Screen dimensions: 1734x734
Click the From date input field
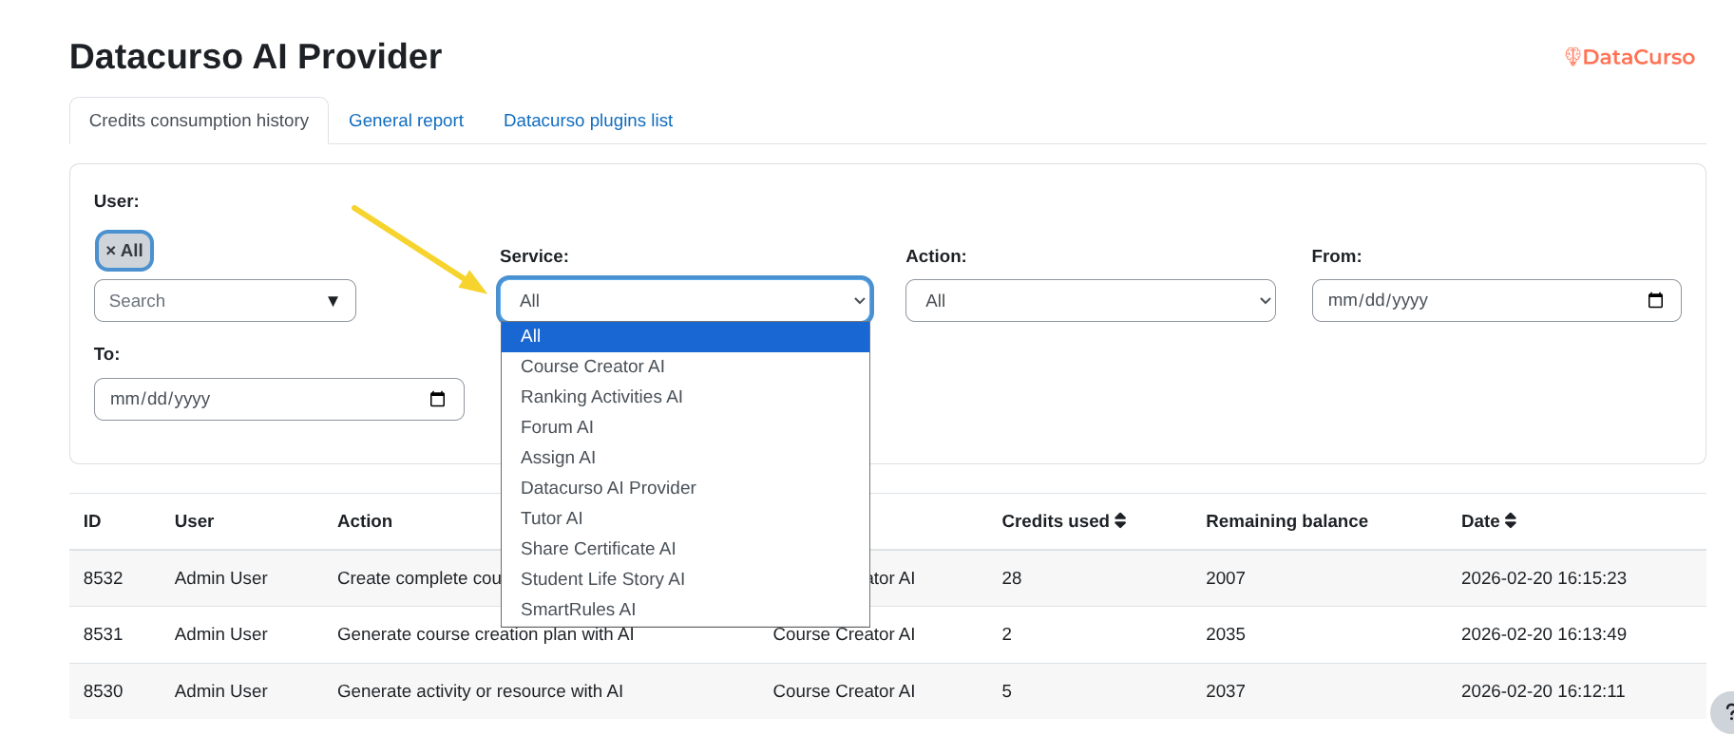tap(1463, 301)
